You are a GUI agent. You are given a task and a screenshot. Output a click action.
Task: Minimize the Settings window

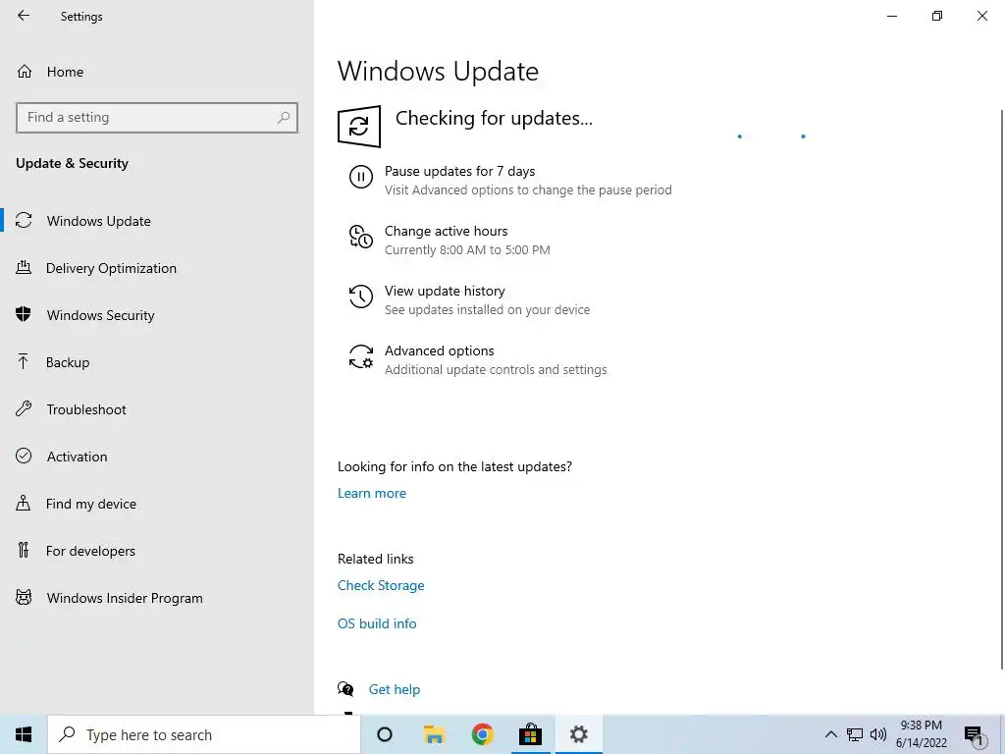tap(891, 16)
